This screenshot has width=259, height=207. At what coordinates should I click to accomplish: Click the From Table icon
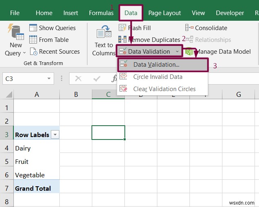[33, 39]
